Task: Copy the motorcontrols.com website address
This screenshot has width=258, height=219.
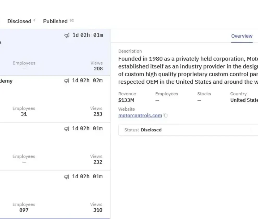Action: pos(165,115)
